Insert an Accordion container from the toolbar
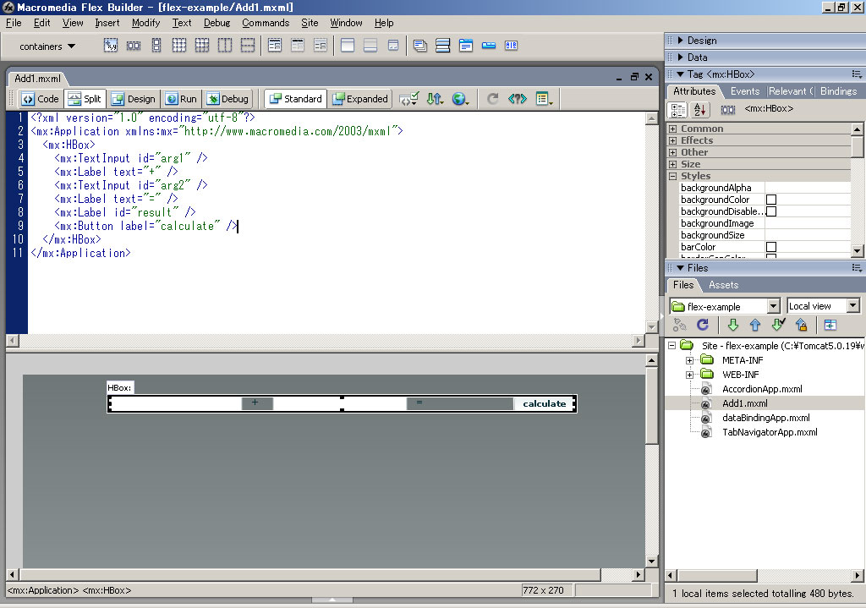866x608 pixels. pos(443,46)
